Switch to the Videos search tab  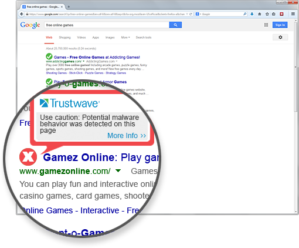[x=81, y=38]
